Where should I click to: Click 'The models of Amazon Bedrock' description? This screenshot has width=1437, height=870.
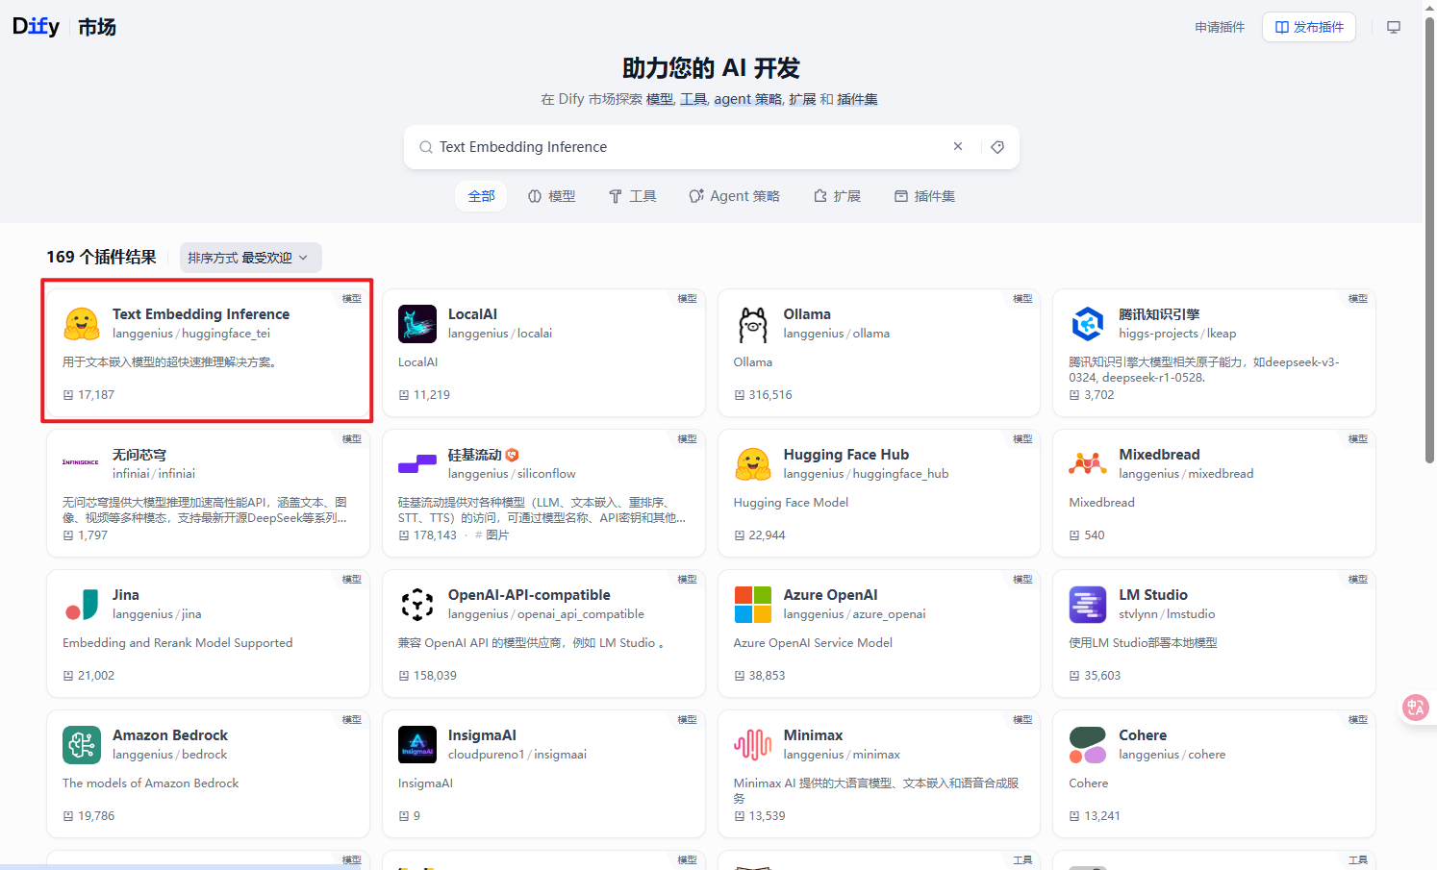point(151,783)
